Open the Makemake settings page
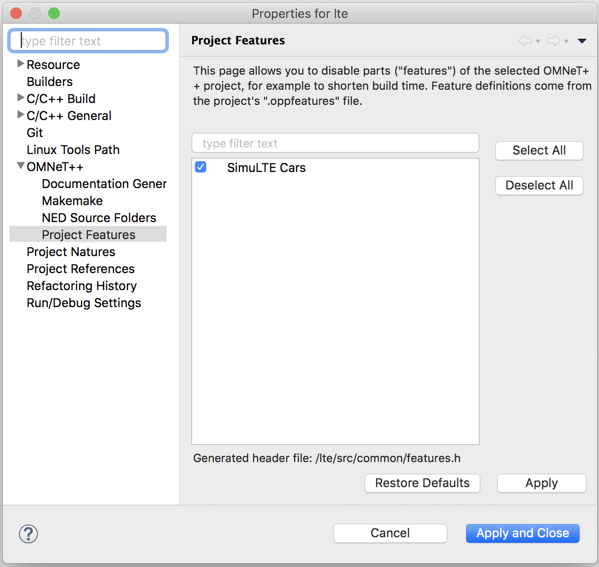Image resolution: width=599 pixels, height=567 pixels. pyautogui.click(x=72, y=201)
